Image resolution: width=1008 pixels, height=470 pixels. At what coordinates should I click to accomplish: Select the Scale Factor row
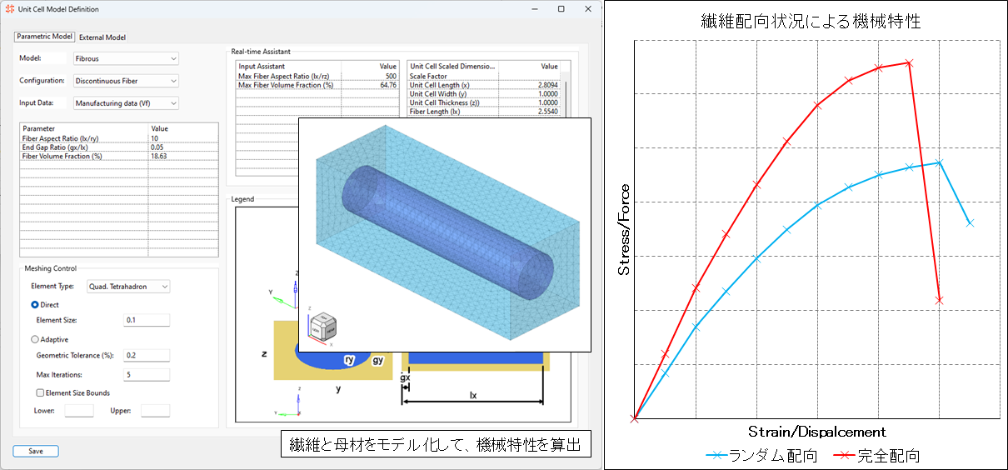[x=484, y=76]
